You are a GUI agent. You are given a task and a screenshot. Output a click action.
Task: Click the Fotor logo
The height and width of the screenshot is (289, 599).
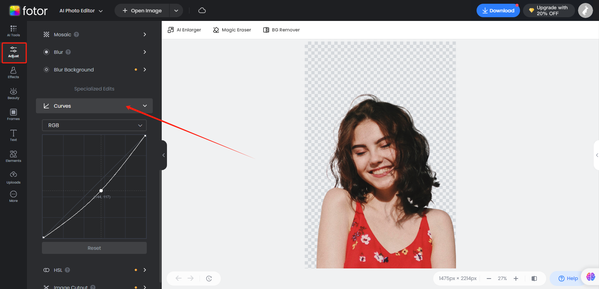(x=28, y=10)
